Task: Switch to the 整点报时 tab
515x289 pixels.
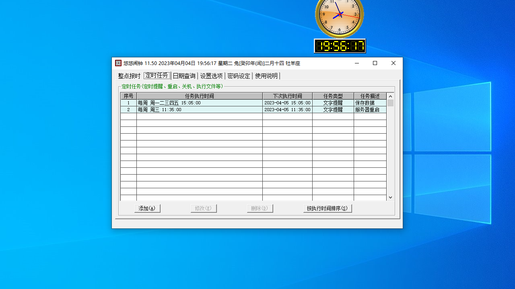Action: (x=129, y=75)
